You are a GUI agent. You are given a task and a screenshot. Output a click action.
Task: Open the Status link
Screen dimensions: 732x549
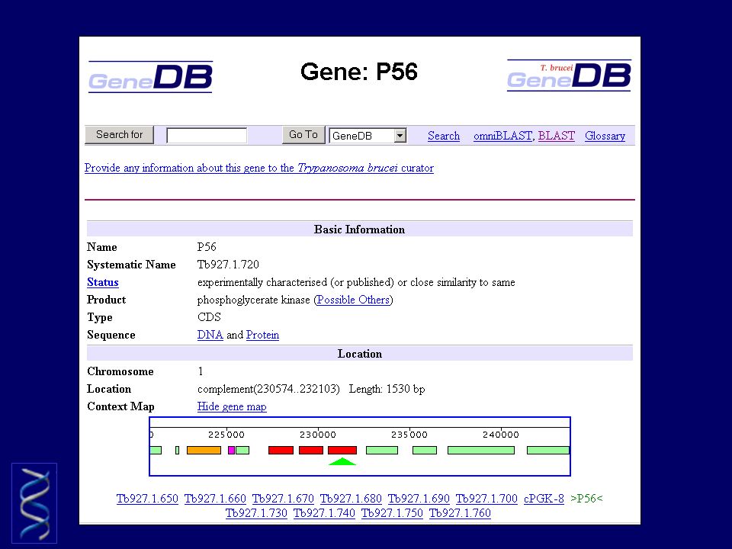[103, 282]
